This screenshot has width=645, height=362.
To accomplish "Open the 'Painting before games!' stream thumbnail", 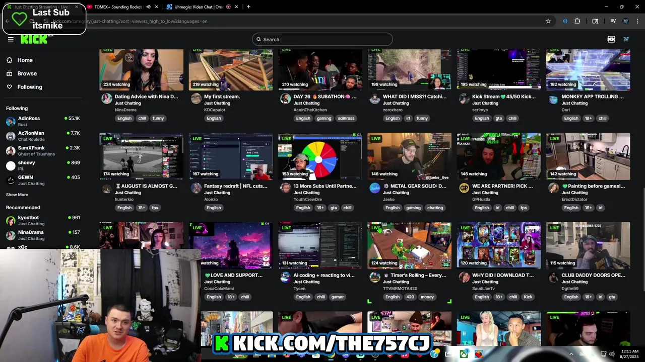I will click(x=588, y=156).
